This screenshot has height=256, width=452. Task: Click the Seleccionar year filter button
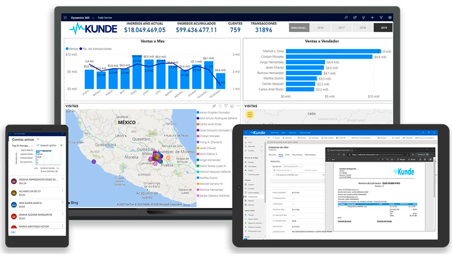click(299, 28)
